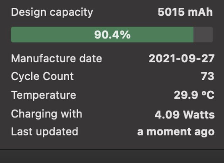
Task: Click the Watts unit text
Action: (x=198, y=114)
